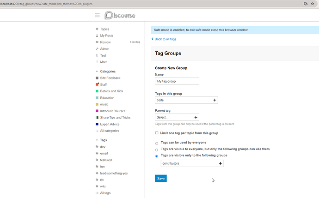Click the 1 pending review badge
The width and height of the screenshot is (319, 198).
tap(135, 42)
